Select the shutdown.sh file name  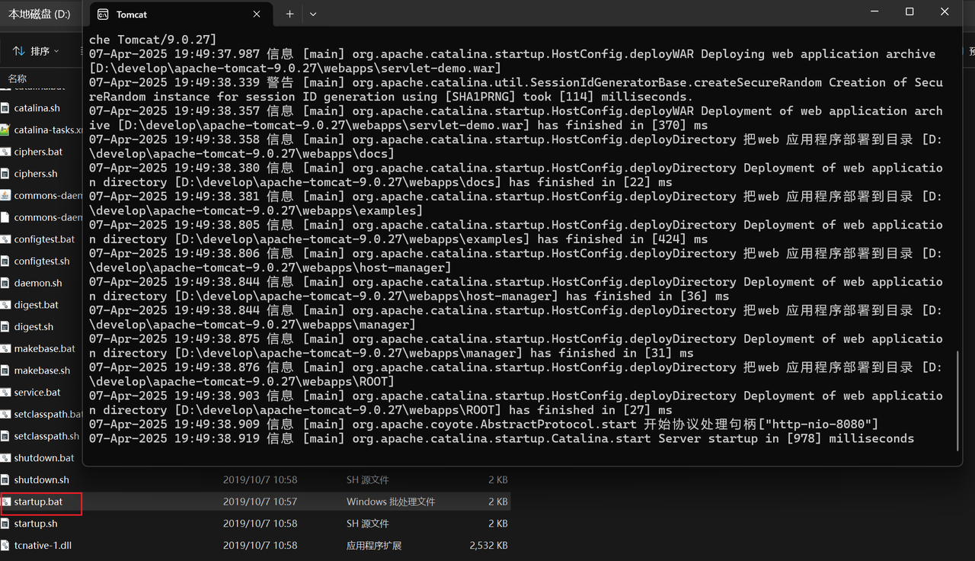(x=41, y=480)
